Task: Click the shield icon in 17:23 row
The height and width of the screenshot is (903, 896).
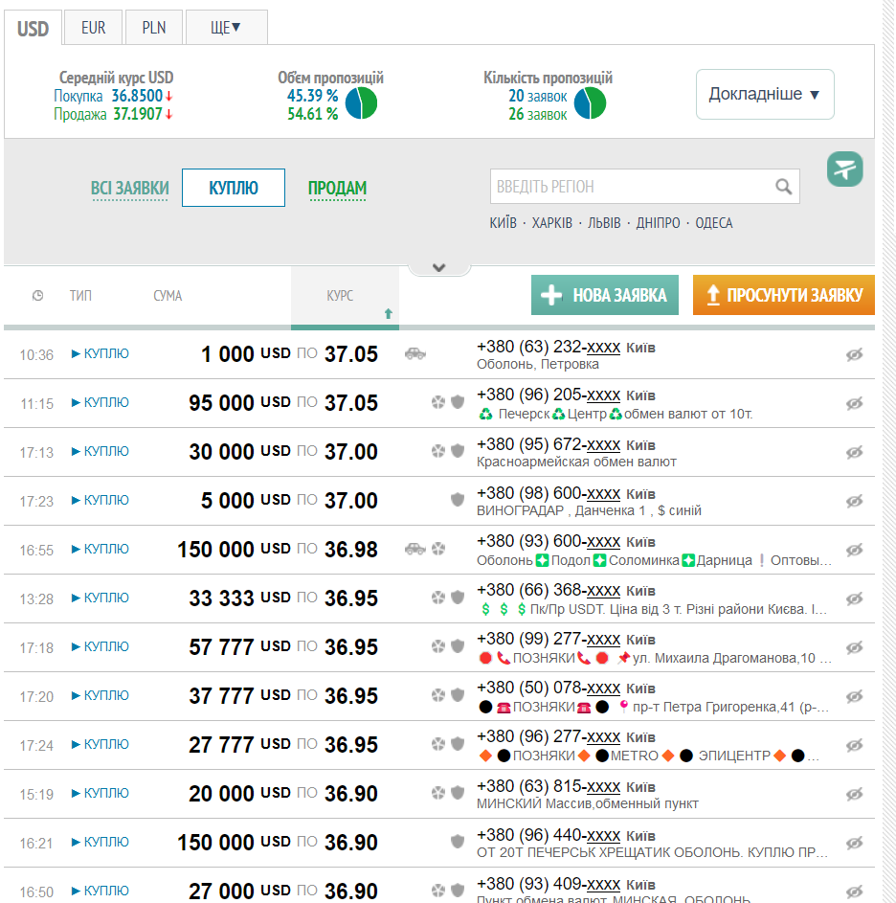Action: (458, 500)
